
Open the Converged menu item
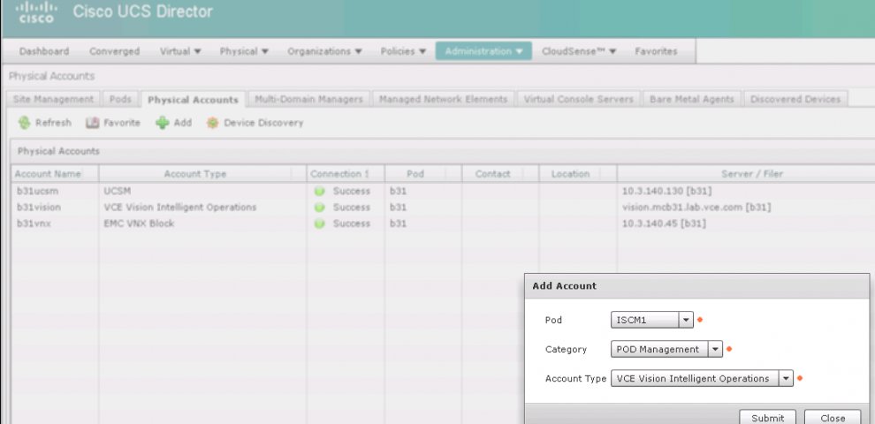(114, 51)
